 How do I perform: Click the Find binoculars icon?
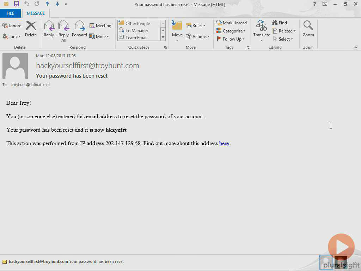tap(275, 23)
